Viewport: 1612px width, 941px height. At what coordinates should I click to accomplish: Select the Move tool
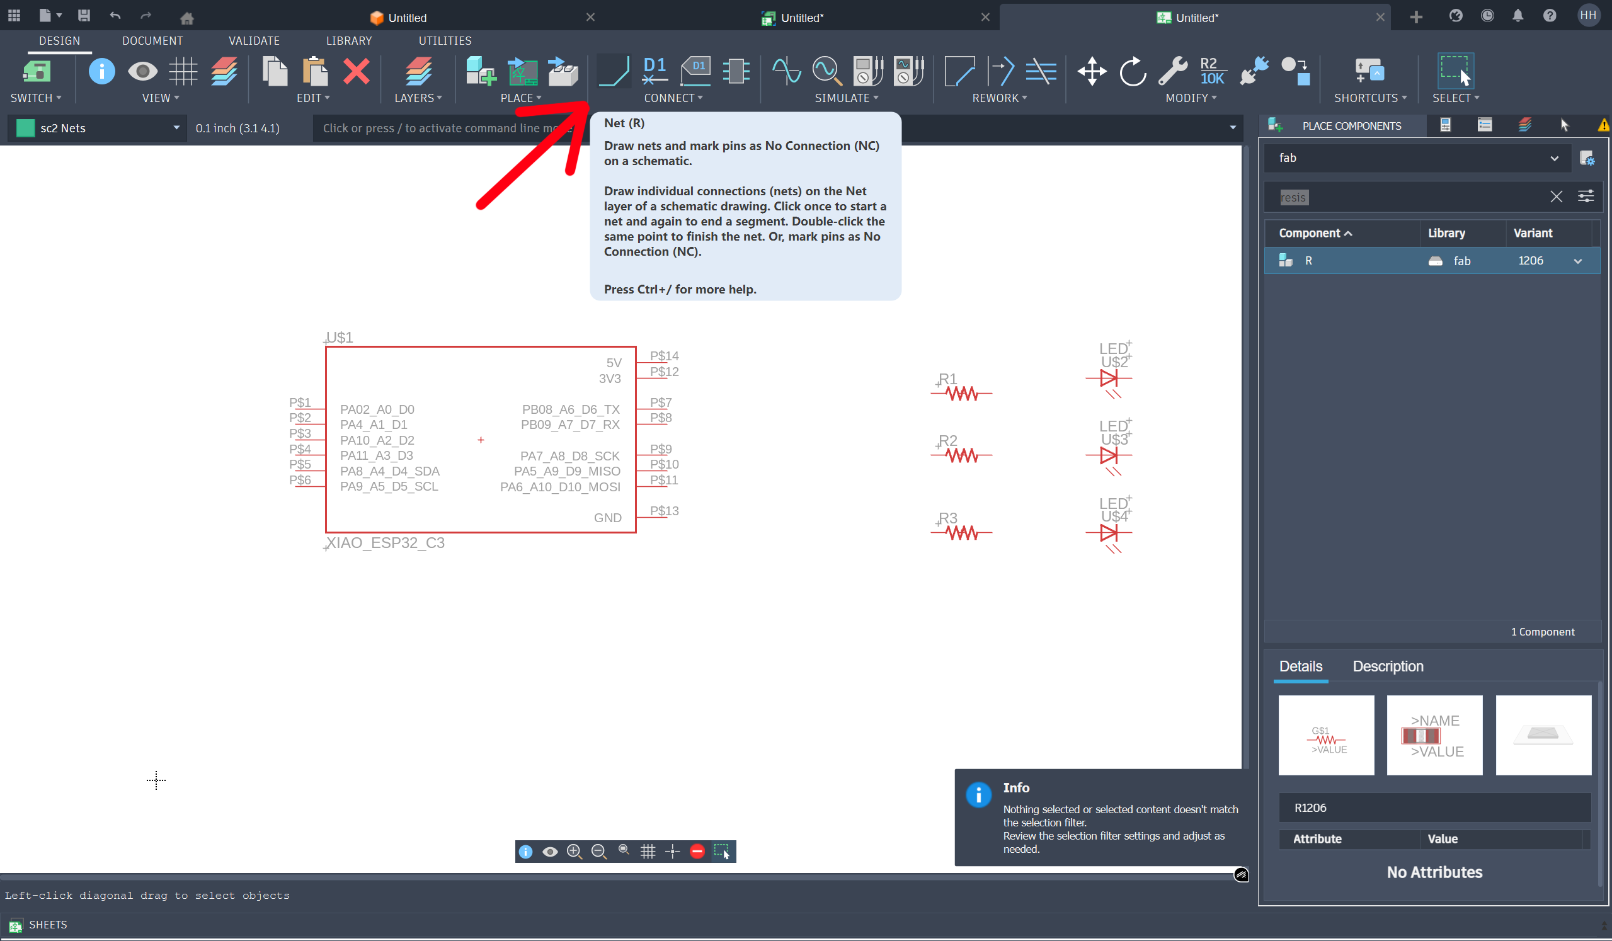tap(1092, 71)
